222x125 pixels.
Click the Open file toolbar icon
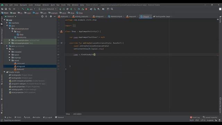pyautogui.click(x=2, y=9)
